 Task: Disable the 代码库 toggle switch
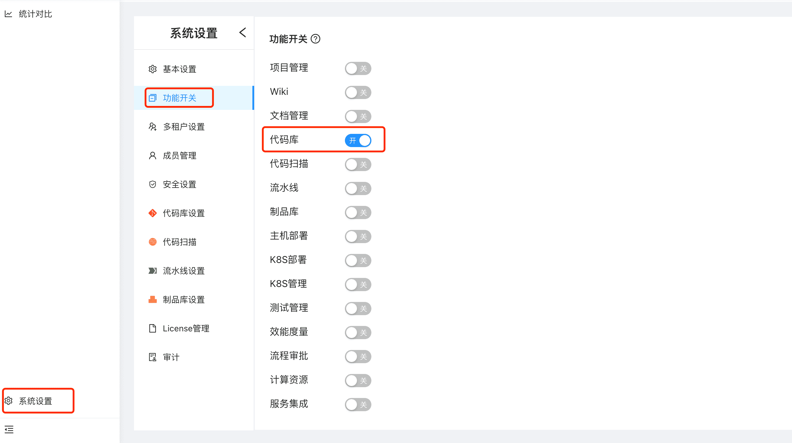[x=358, y=140]
